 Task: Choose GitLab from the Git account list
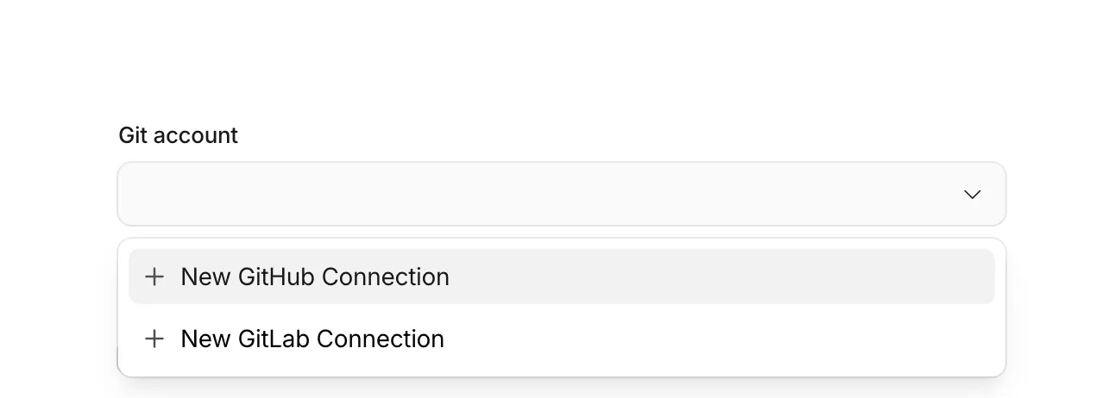(312, 339)
